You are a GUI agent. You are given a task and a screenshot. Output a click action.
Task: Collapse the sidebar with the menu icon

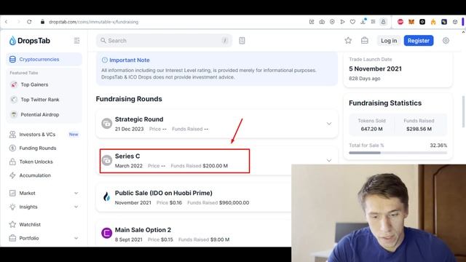76,41
